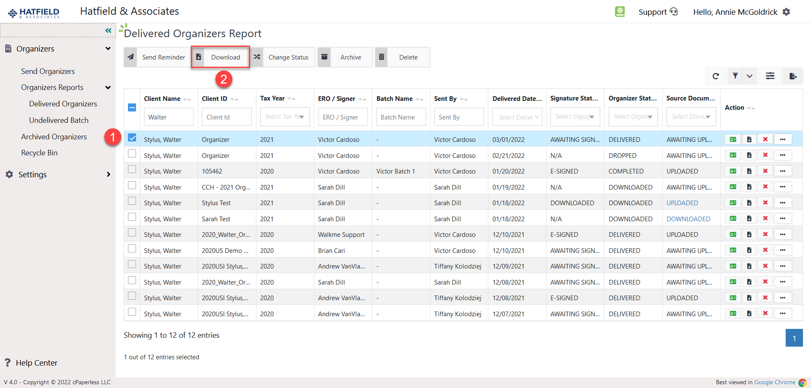Uncheck the selected first Organizer row
This screenshot has height=388, width=811.
[x=132, y=138]
